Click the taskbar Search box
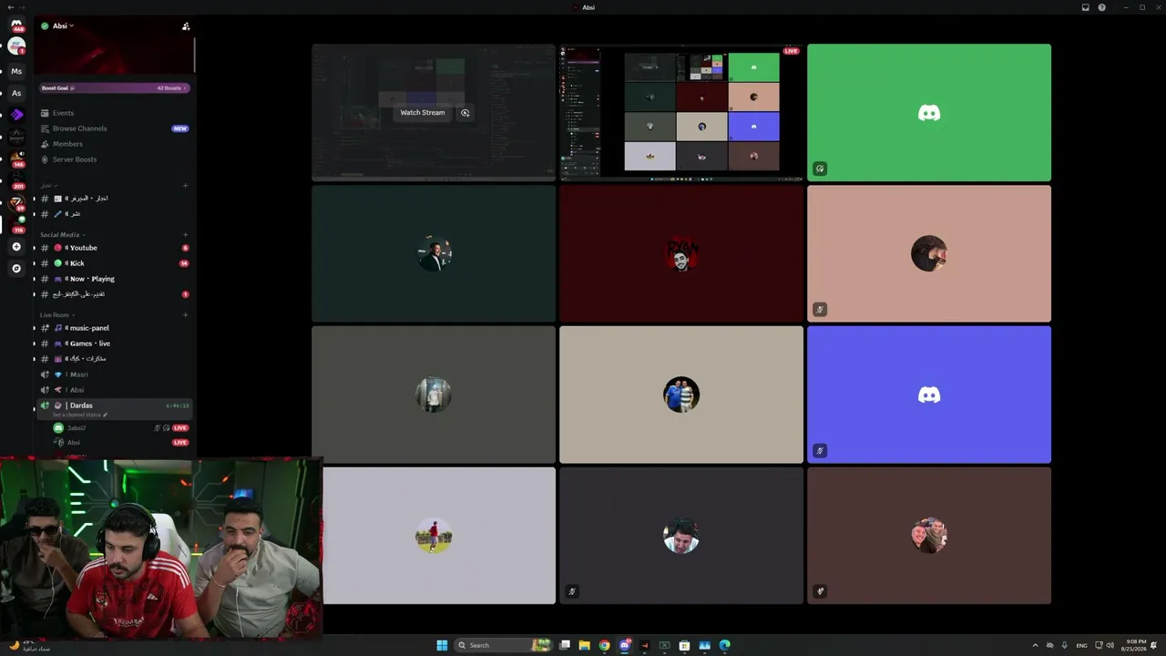This screenshot has height=656, width=1166. (504, 645)
